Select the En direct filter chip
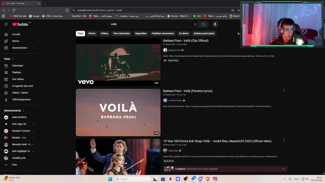Screen dimensions: 325x183 click(184, 33)
